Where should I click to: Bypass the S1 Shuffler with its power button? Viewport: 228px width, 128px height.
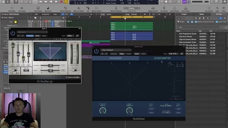tap(13, 33)
